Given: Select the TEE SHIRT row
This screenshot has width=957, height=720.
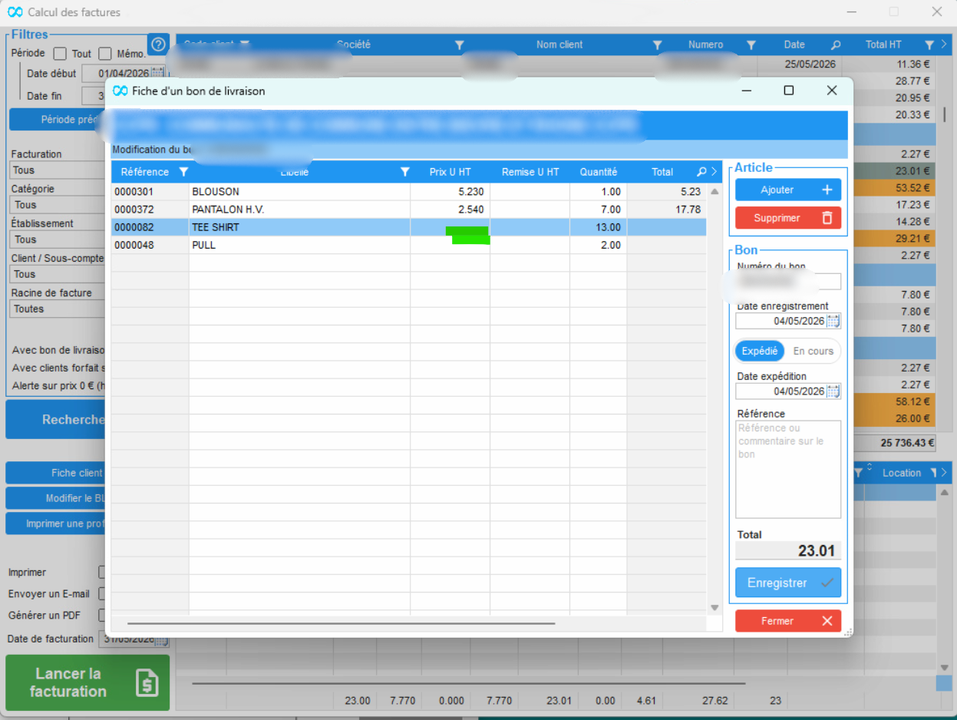Looking at the screenshot, I should [408, 227].
